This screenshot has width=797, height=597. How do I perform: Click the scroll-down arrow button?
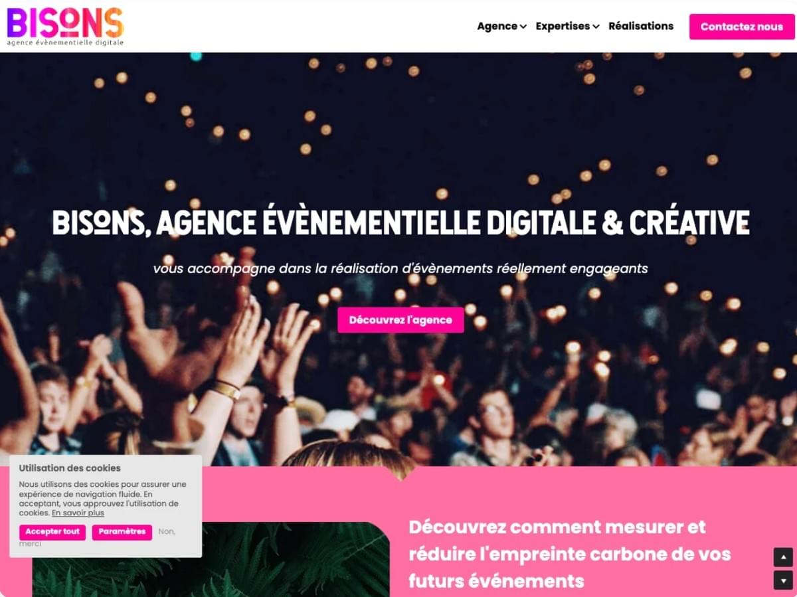(x=783, y=580)
